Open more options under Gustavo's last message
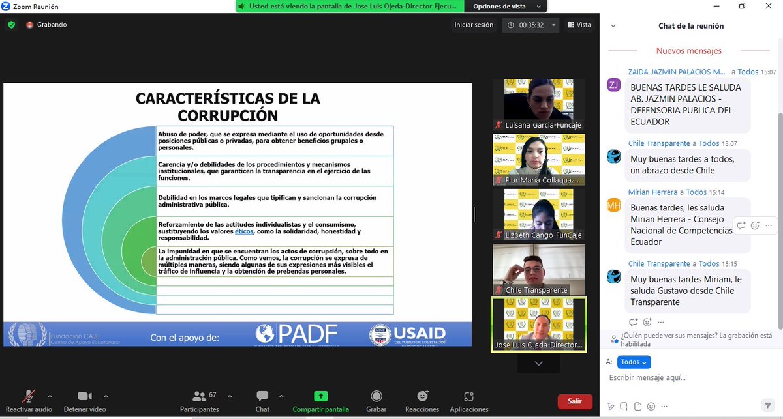This screenshot has width=783, height=419. [661, 322]
